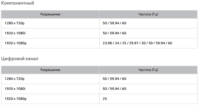
Task: Click 1280 x 720p cell in Компонентный table
Action: [x=50, y=23]
